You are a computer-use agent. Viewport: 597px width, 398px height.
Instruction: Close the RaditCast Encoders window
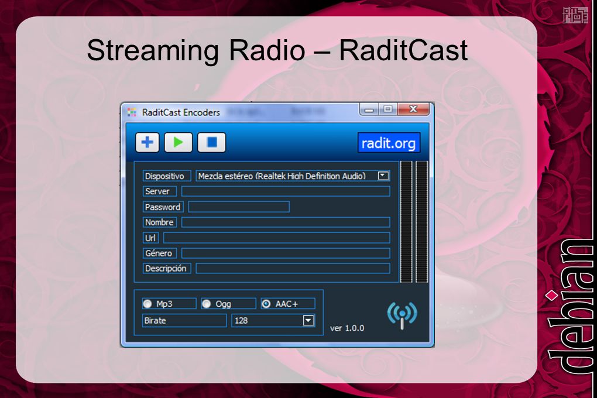coord(413,109)
